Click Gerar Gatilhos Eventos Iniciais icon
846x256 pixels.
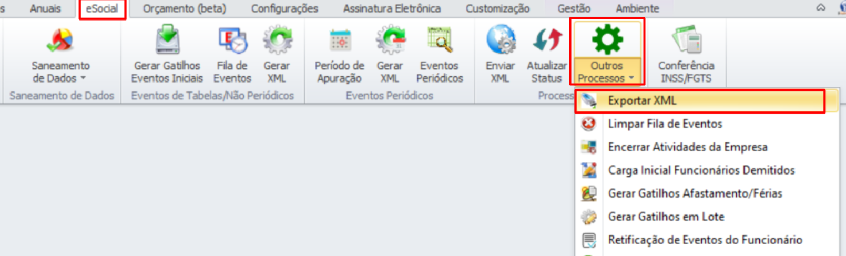[167, 40]
